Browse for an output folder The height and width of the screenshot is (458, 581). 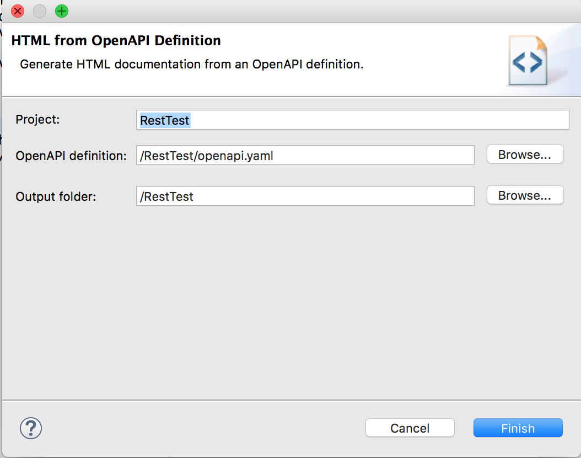(524, 195)
